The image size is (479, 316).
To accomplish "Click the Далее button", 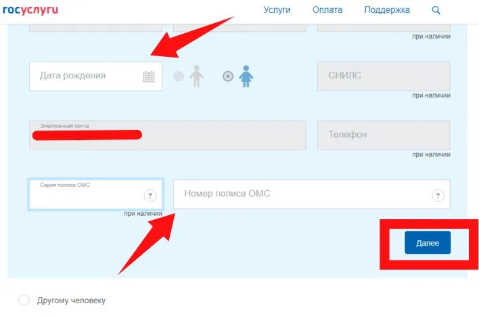I will pyautogui.click(x=428, y=243).
